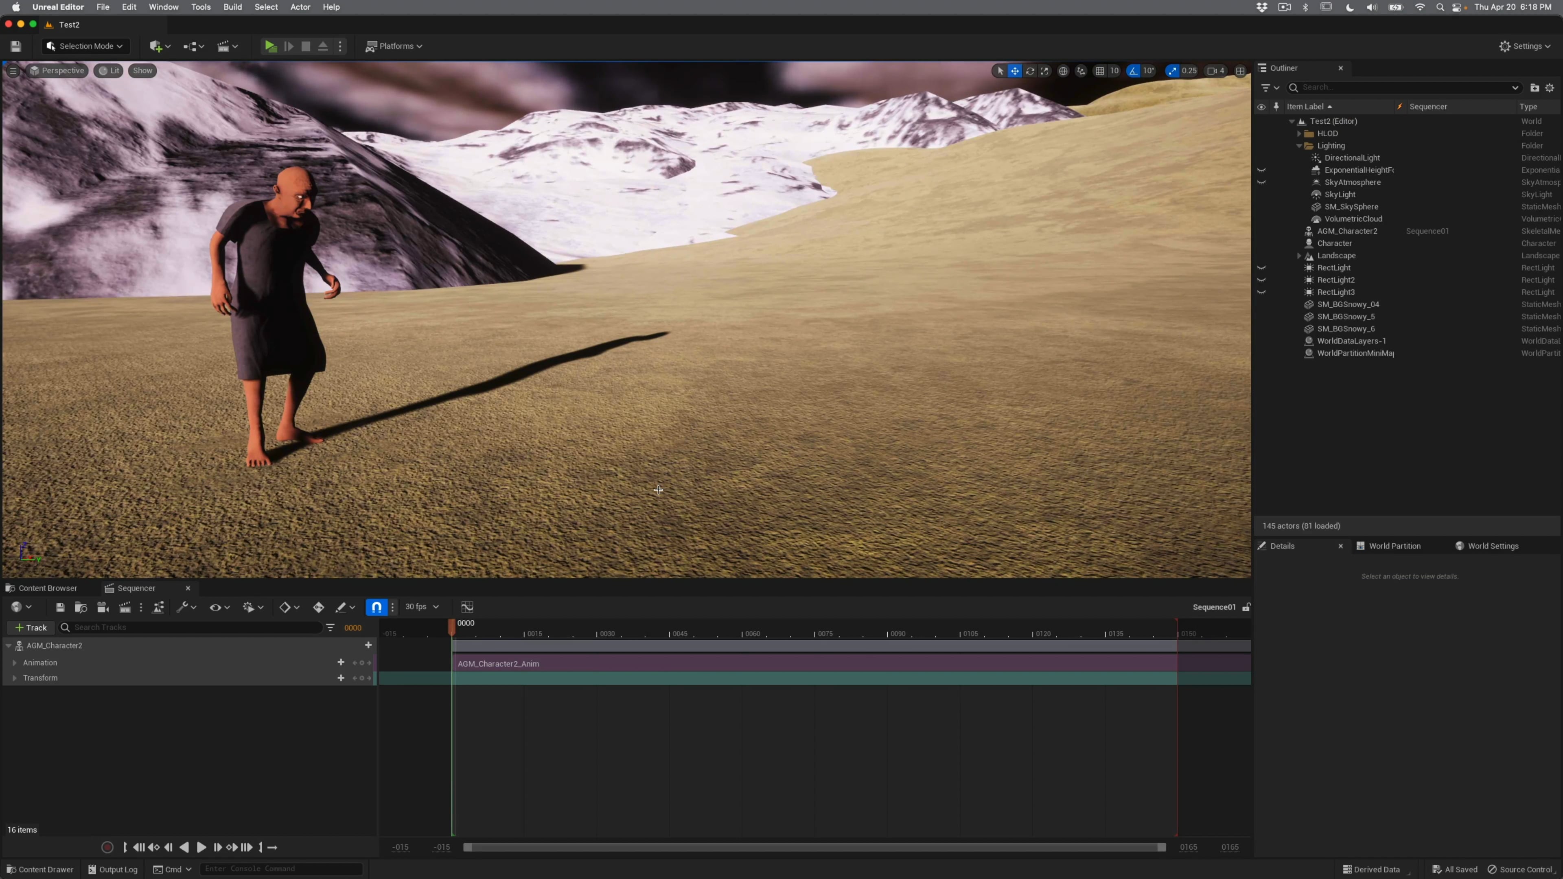Save the current level with toolbar save icon
The image size is (1563, 879).
click(16, 46)
